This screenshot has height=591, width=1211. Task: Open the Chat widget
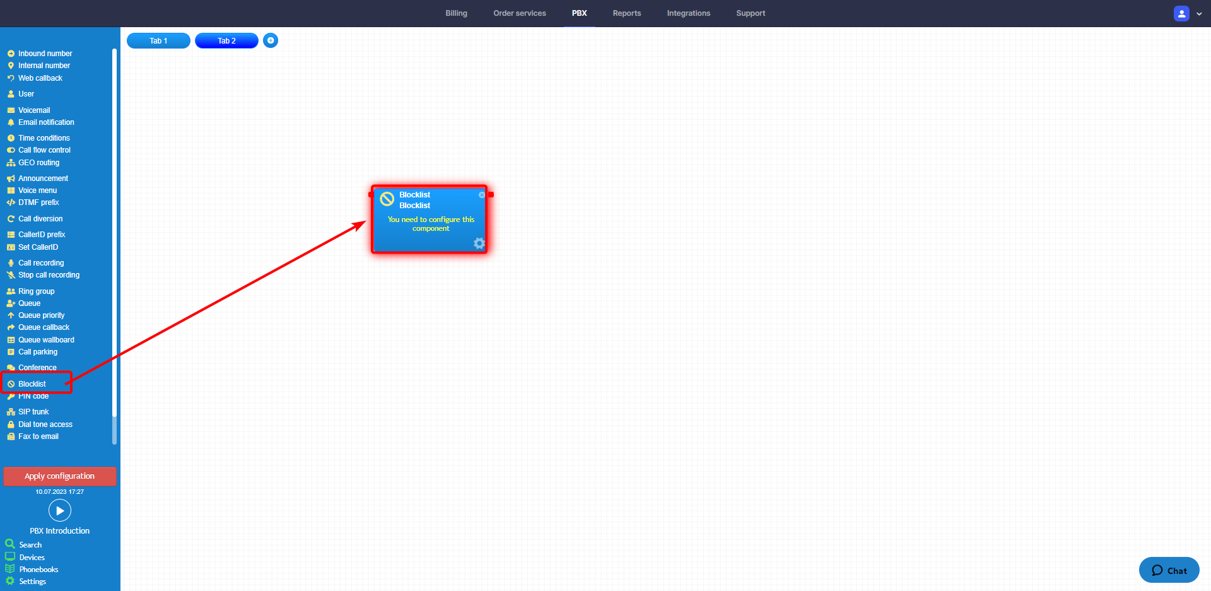(1169, 570)
